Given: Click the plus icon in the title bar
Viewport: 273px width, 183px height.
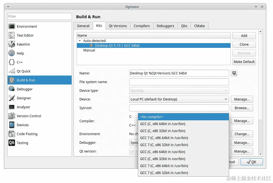Looking at the screenshot, I should coord(256,7).
